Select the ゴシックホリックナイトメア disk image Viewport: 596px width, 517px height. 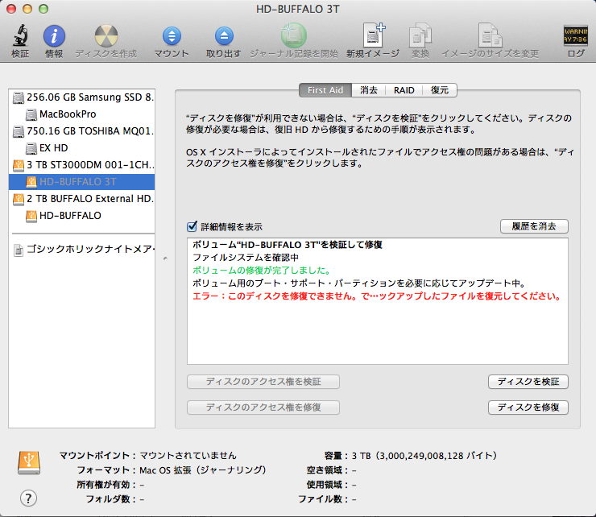pos(81,250)
